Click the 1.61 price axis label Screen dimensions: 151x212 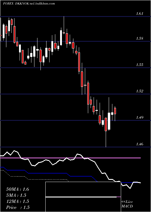pos(140,14)
